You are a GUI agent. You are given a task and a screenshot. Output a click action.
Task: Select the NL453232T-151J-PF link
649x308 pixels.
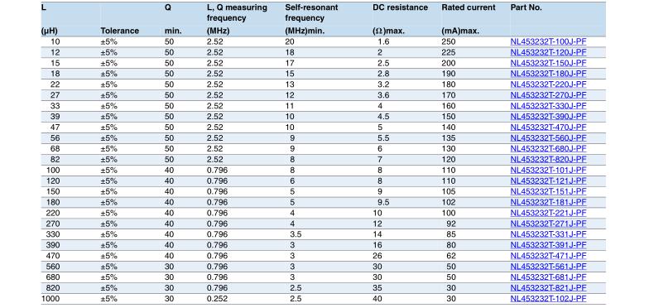548,192
